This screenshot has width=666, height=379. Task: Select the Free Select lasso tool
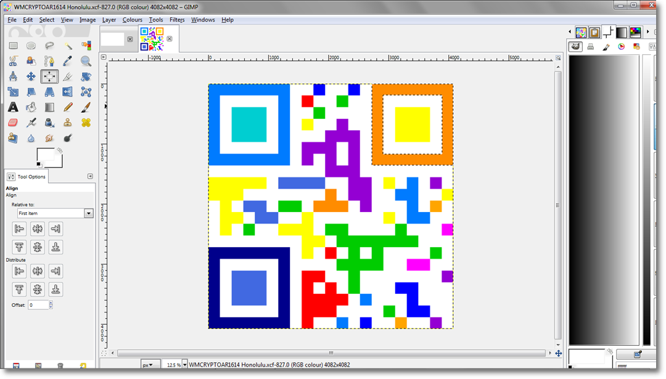coord(49,46)
